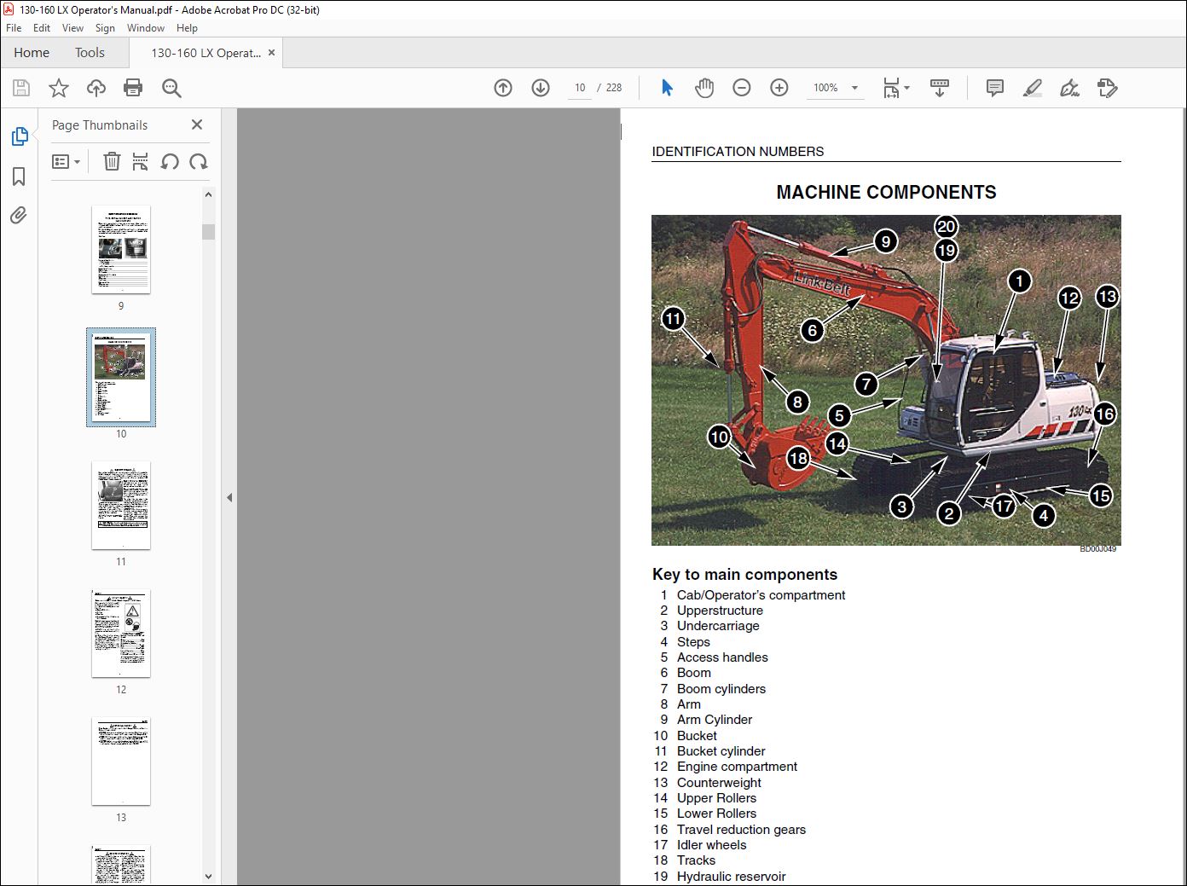Click the 'IDENTIFICATION NUMBERS' header text
Image resolution: width=1187 pixels, height=886 pixels.
(738, 152)
